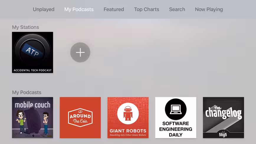Open the Featured tab
Screen dimensions: 256x144
point(114,9)
